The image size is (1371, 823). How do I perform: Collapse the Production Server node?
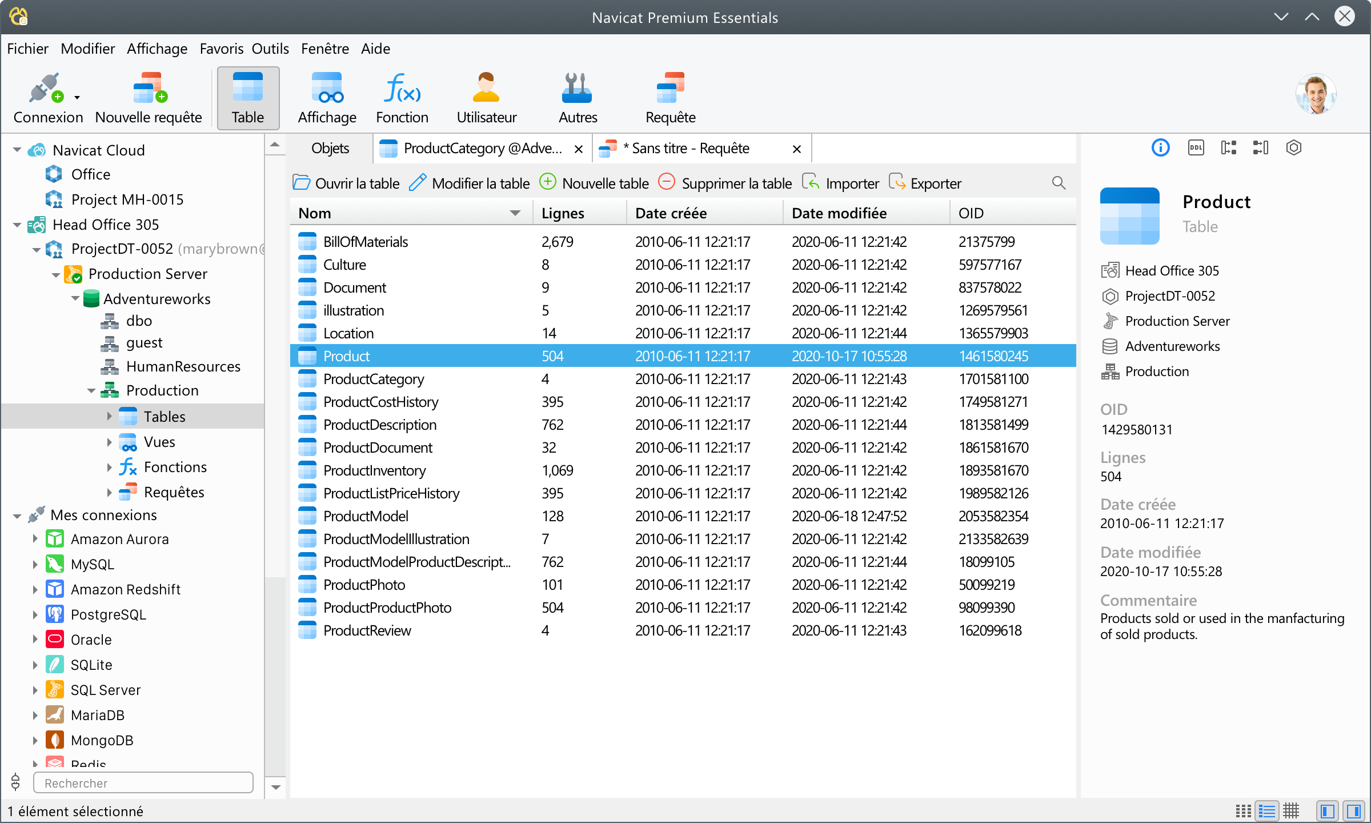point(56,274)
